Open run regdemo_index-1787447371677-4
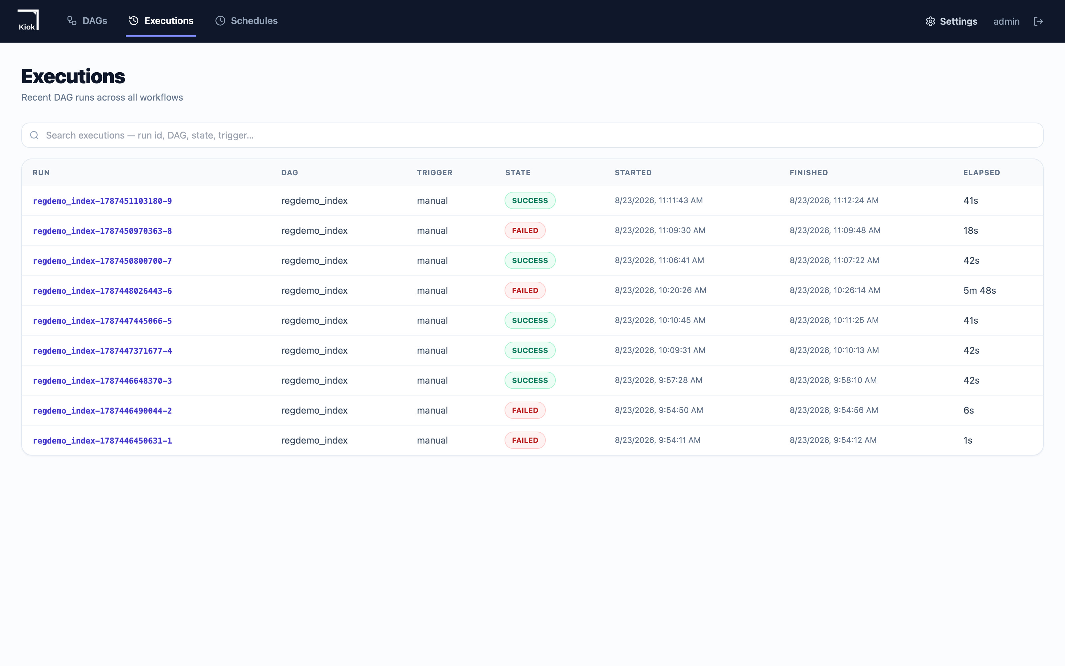This screenshot has height=666, width=1065. coord(102,351)
